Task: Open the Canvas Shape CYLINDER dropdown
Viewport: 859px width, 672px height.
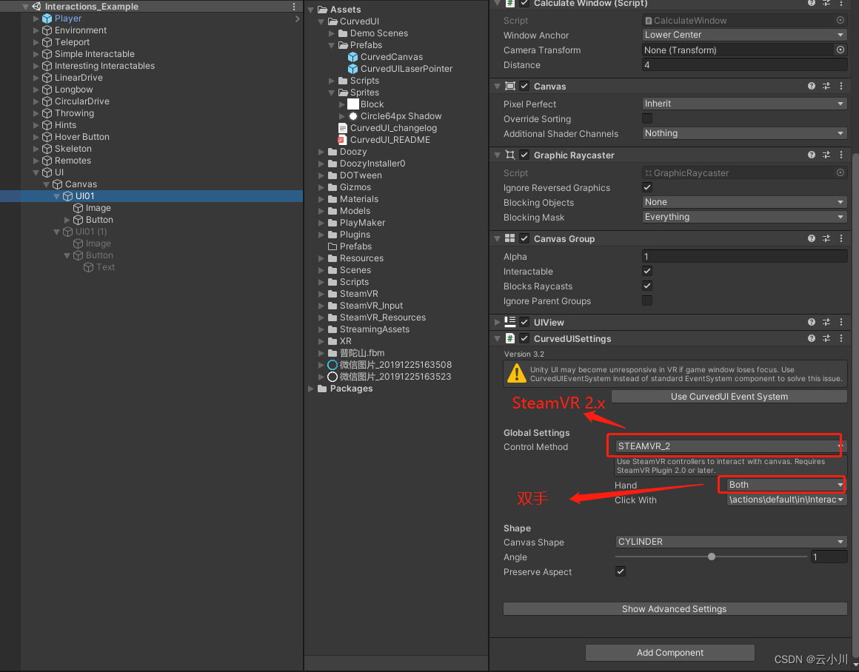Action: (730, 542)
